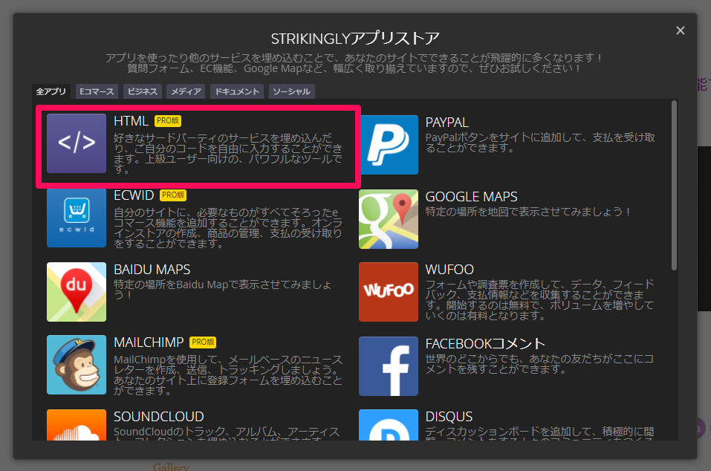Switch to the ドキュメント tab
The height and width of the screenshot is (471, 711).
click(237, 91)
